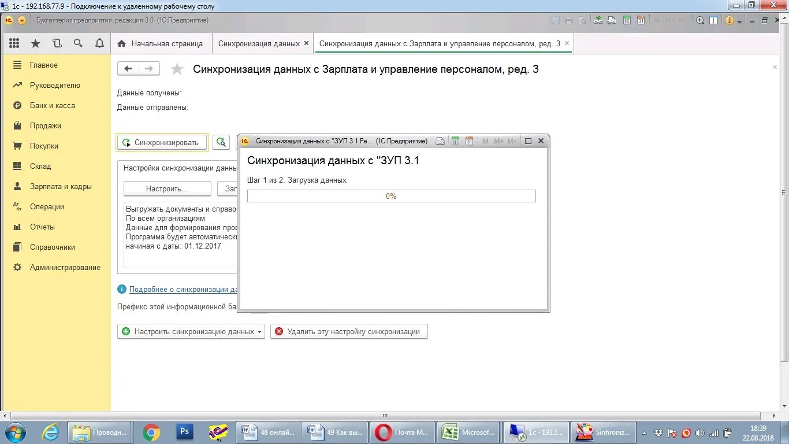Launch Internet Explorer from taskbar
Screen dimensions: 789x444
tap(50, 432)
